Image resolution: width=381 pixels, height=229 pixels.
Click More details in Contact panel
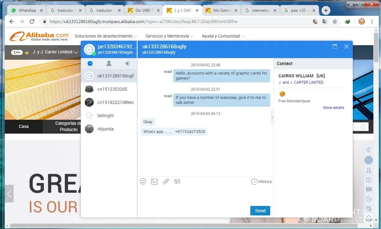[x=334, y=108]
